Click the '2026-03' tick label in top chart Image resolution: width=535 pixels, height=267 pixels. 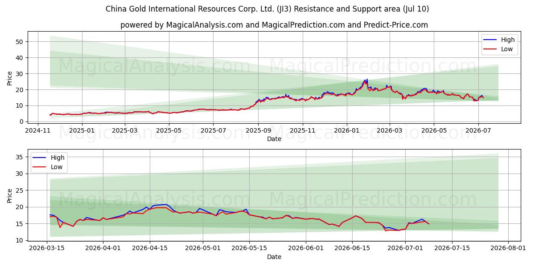[389, 130]
